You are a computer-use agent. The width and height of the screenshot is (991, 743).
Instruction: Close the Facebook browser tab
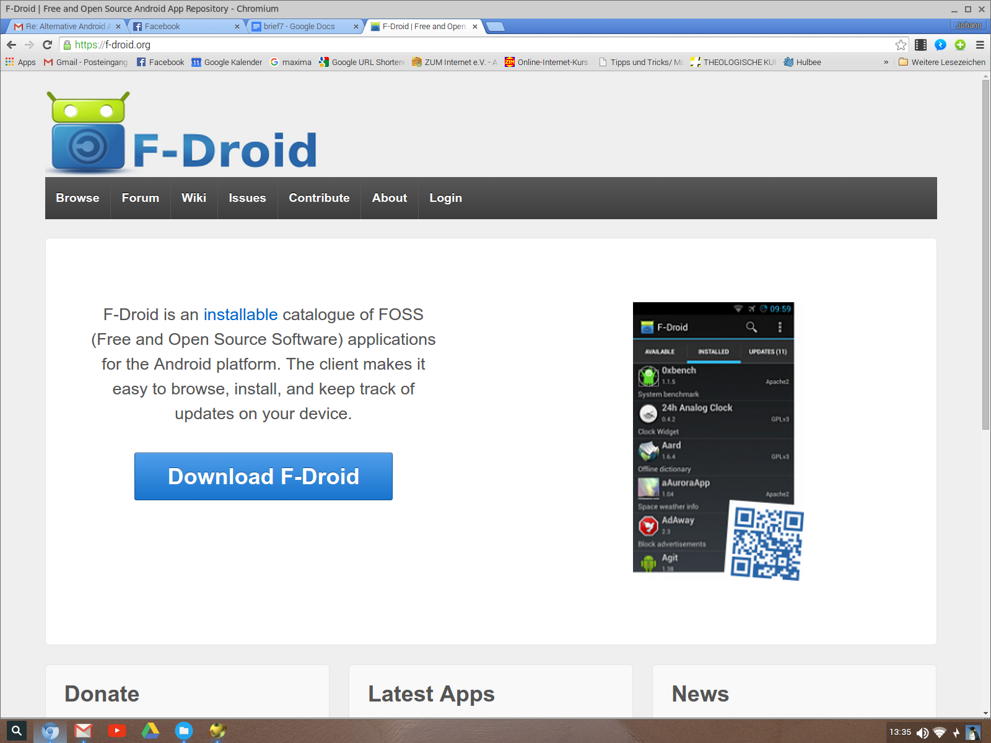tap(237, 27)
